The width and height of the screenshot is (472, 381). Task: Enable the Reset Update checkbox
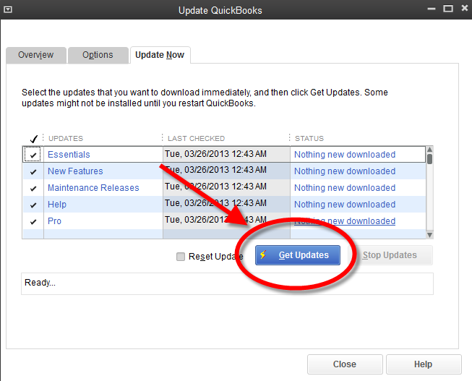(x=181, y=257)
